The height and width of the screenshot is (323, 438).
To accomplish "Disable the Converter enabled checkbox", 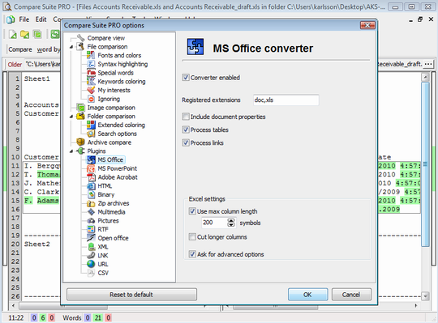I will (186, 78).
